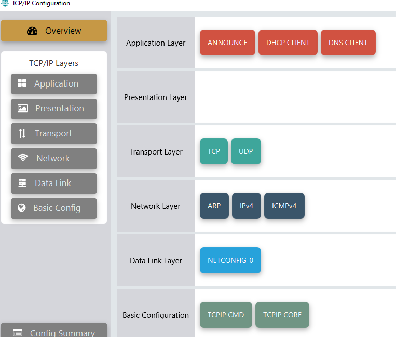Select the NETCONFIG-0 data link block
The height and width of the screenshot is (337, 396).
(x=230, y=260)
